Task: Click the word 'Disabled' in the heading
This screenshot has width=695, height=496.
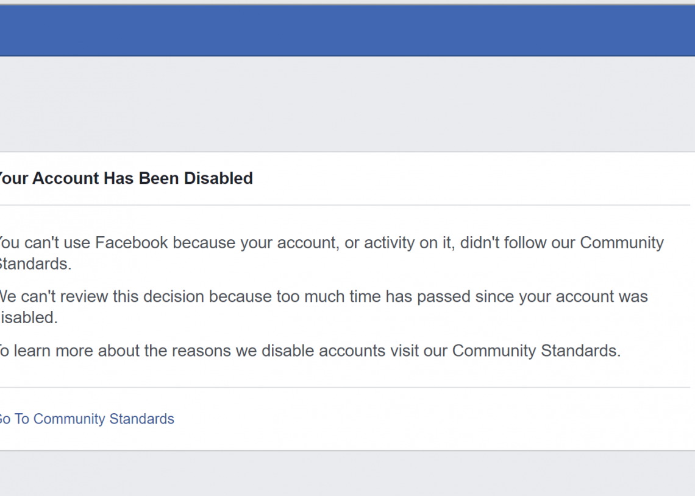Action: point(218,178)
